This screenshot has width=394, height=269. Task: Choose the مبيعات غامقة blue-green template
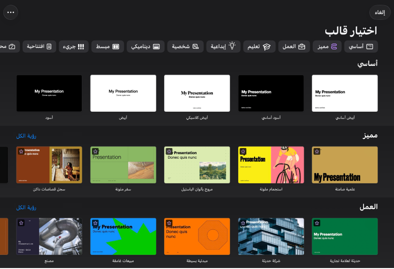pyautogui.click(x=123, y=237)
